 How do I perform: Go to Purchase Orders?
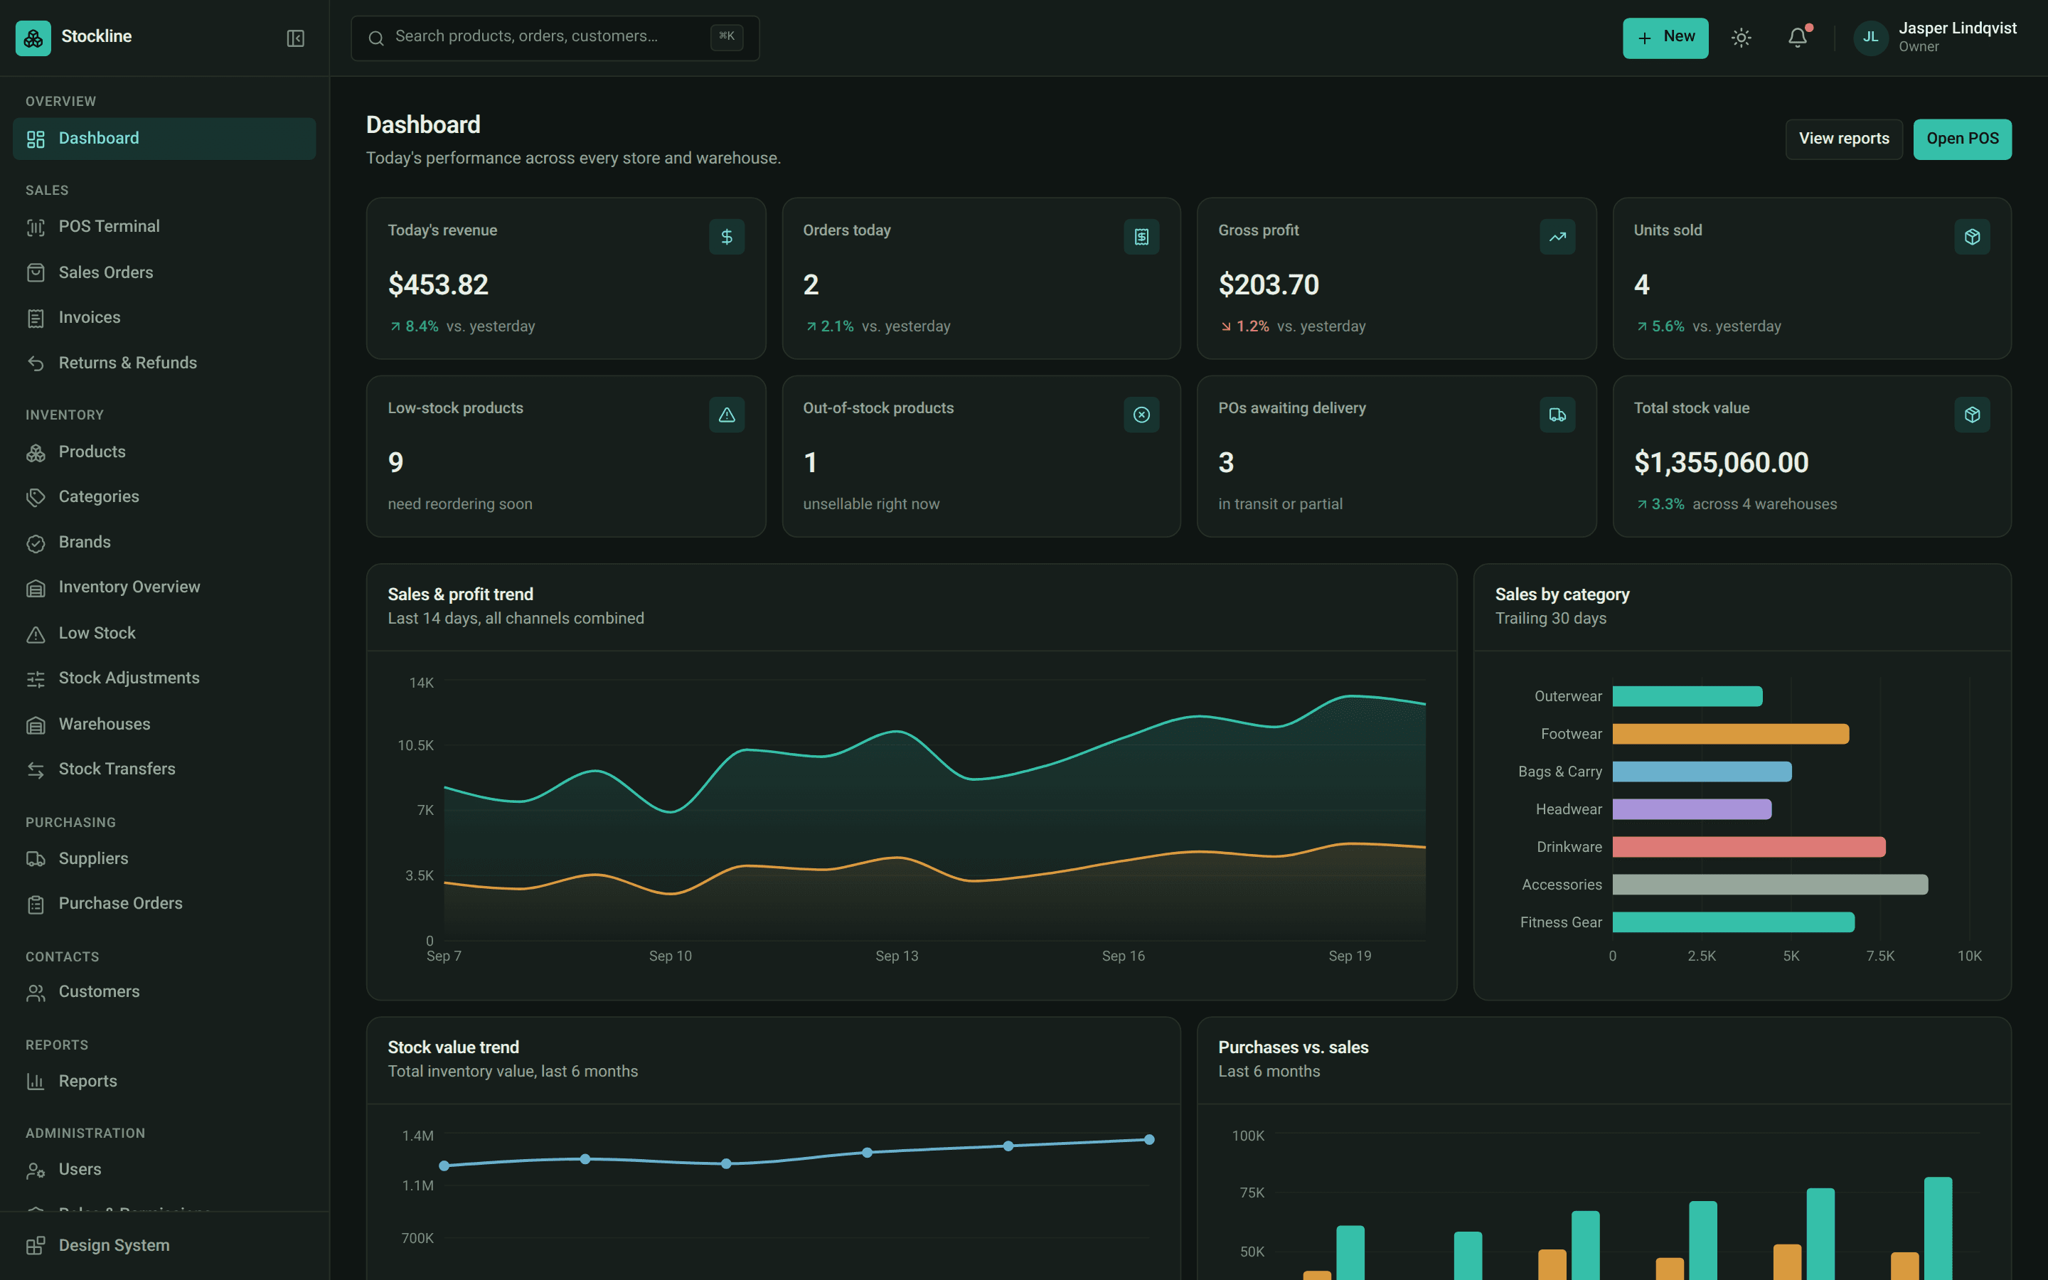click(x=164, y=904)
